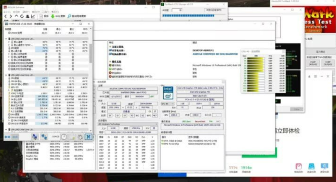Open the AIDA64 chart icon
This screenshot has width=336, height=182.
pyautogui.click(x=33, y=16)
